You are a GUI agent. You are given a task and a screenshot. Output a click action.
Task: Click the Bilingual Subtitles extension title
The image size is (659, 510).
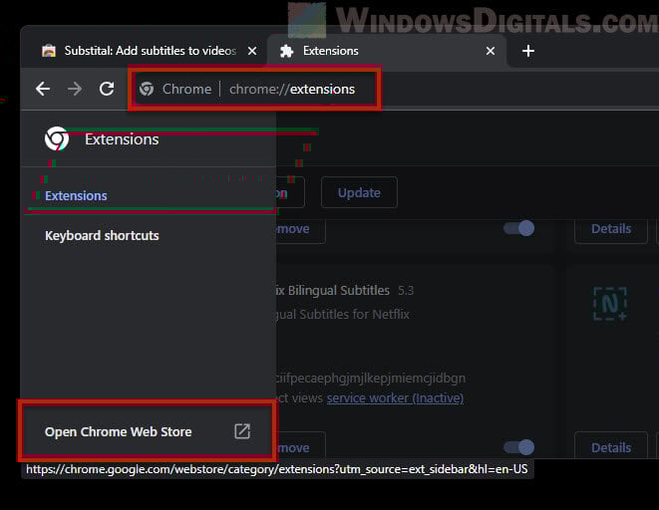tap(333, 290)
